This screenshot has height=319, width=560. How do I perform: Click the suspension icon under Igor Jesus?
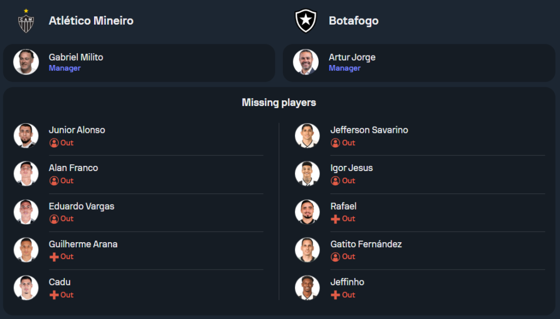click(335, 181)
